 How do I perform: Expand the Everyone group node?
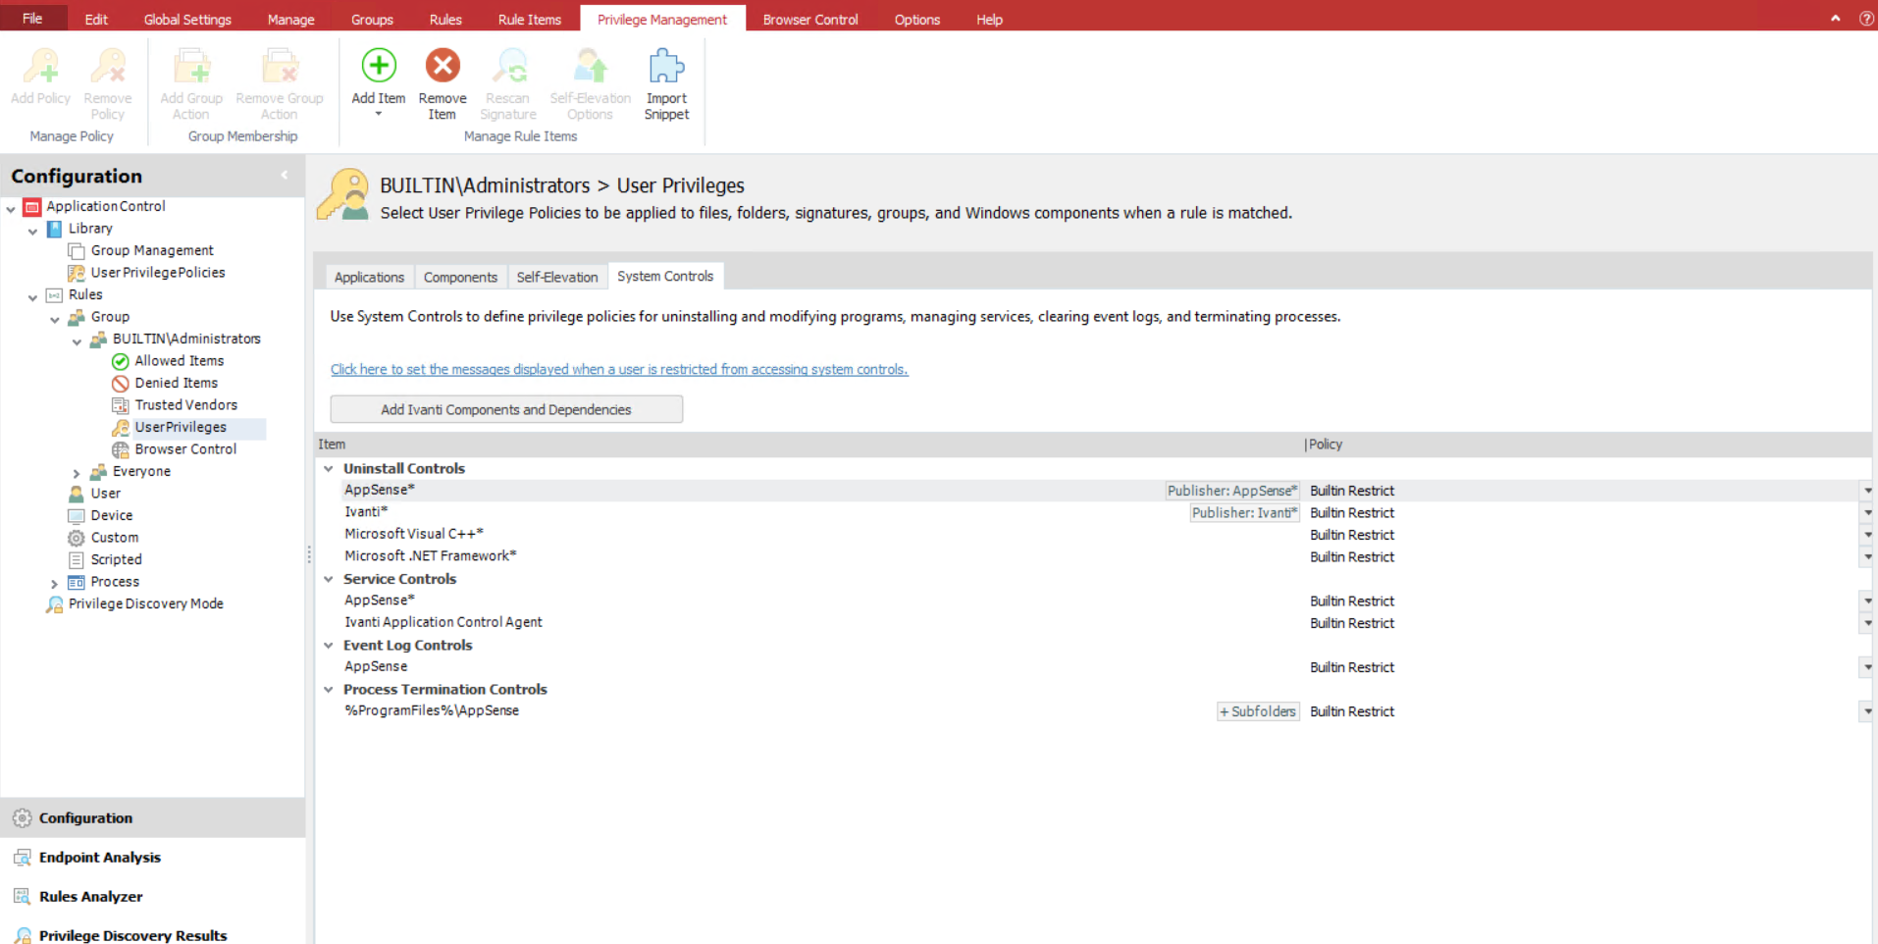coord(77,472)
